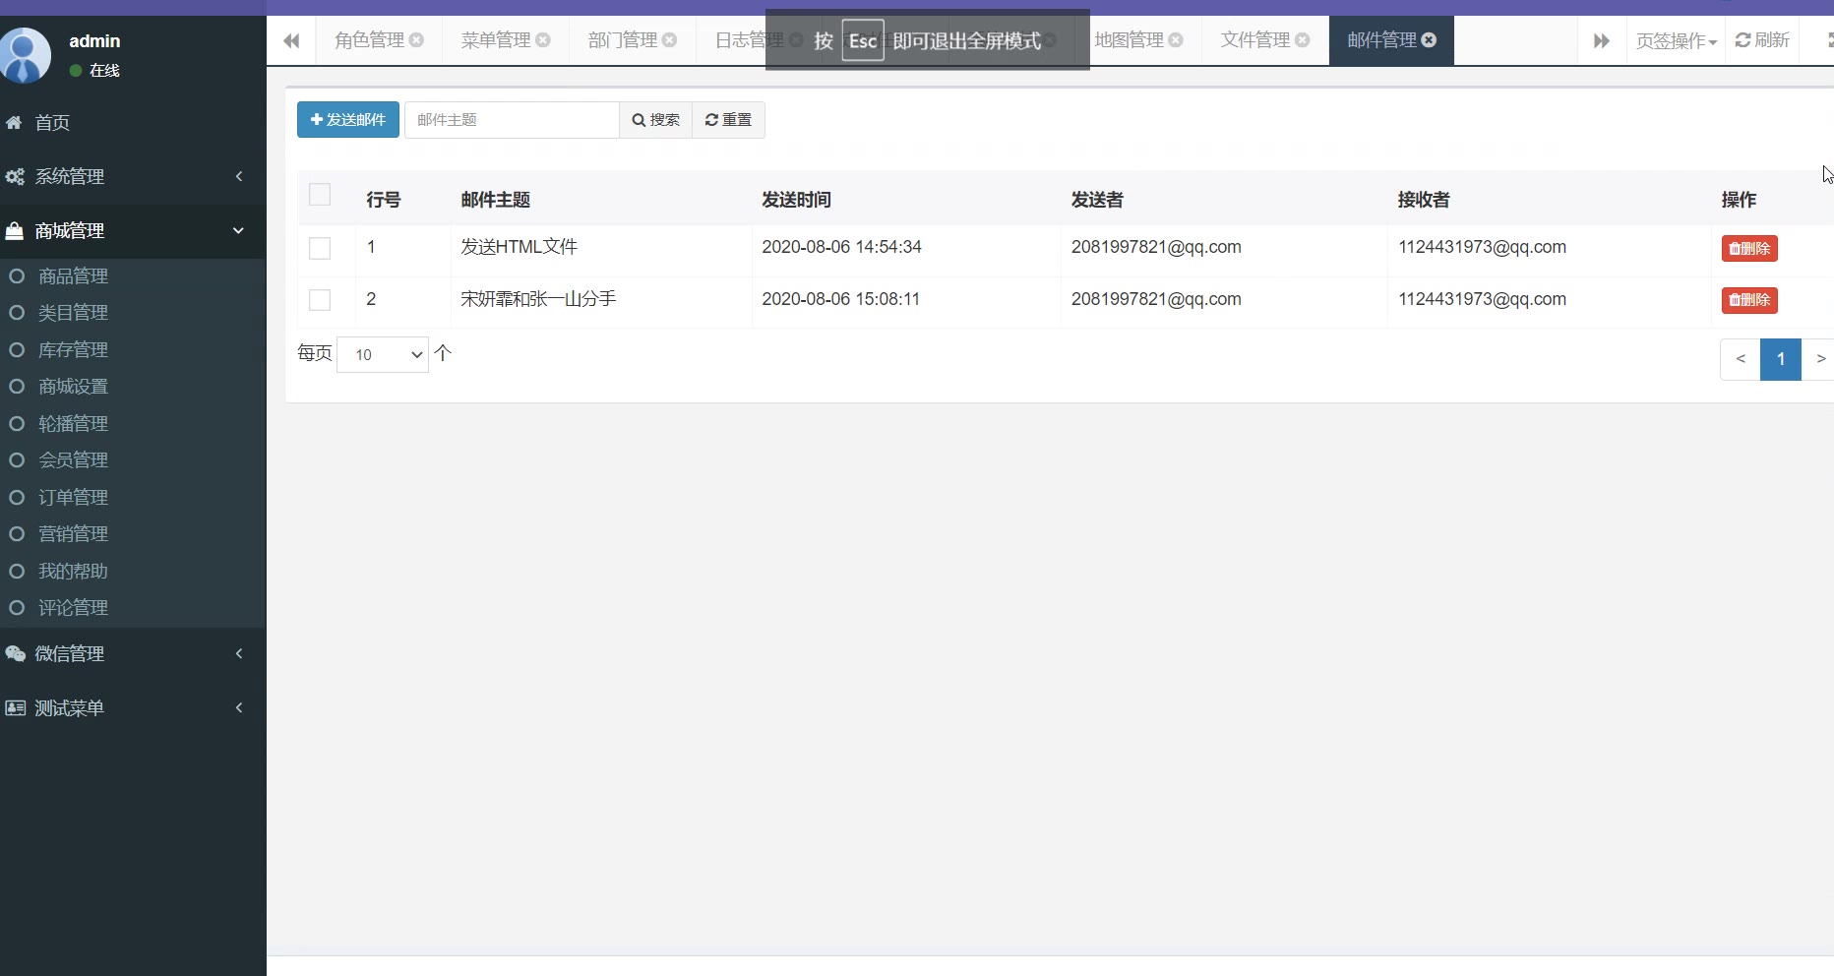Check the checkbox for row 1
Screen dimensions: 1834x976
(320, 249)
